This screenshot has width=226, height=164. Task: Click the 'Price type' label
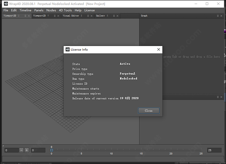pyautogui.click(x=80, y=69)
